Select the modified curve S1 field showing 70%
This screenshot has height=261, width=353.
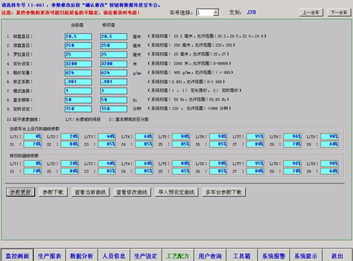(32, 171)
